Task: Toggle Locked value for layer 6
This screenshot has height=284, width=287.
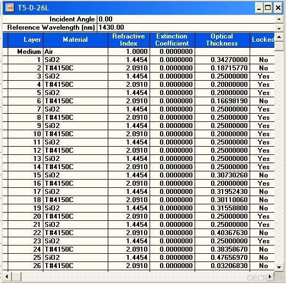Action: 262,101
